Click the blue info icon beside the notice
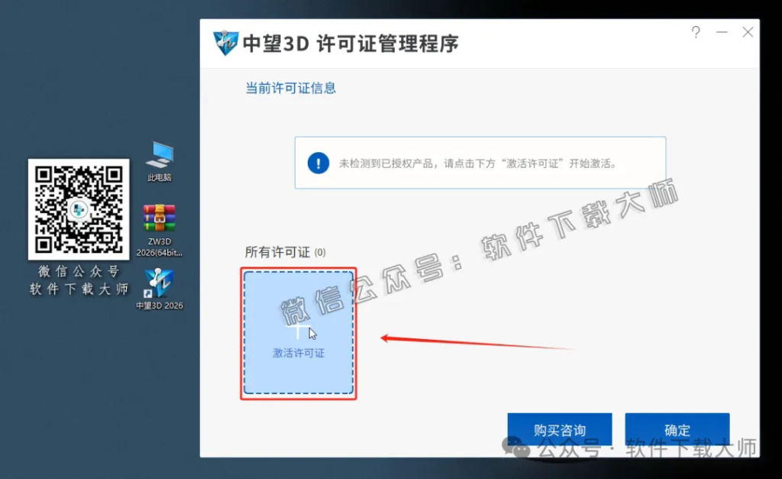782x479 pixels. (x=318, y=162)
